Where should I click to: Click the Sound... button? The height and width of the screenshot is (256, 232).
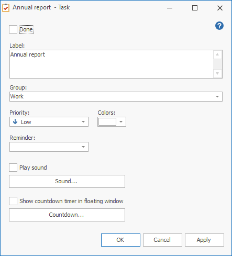(x=67, y=181)
